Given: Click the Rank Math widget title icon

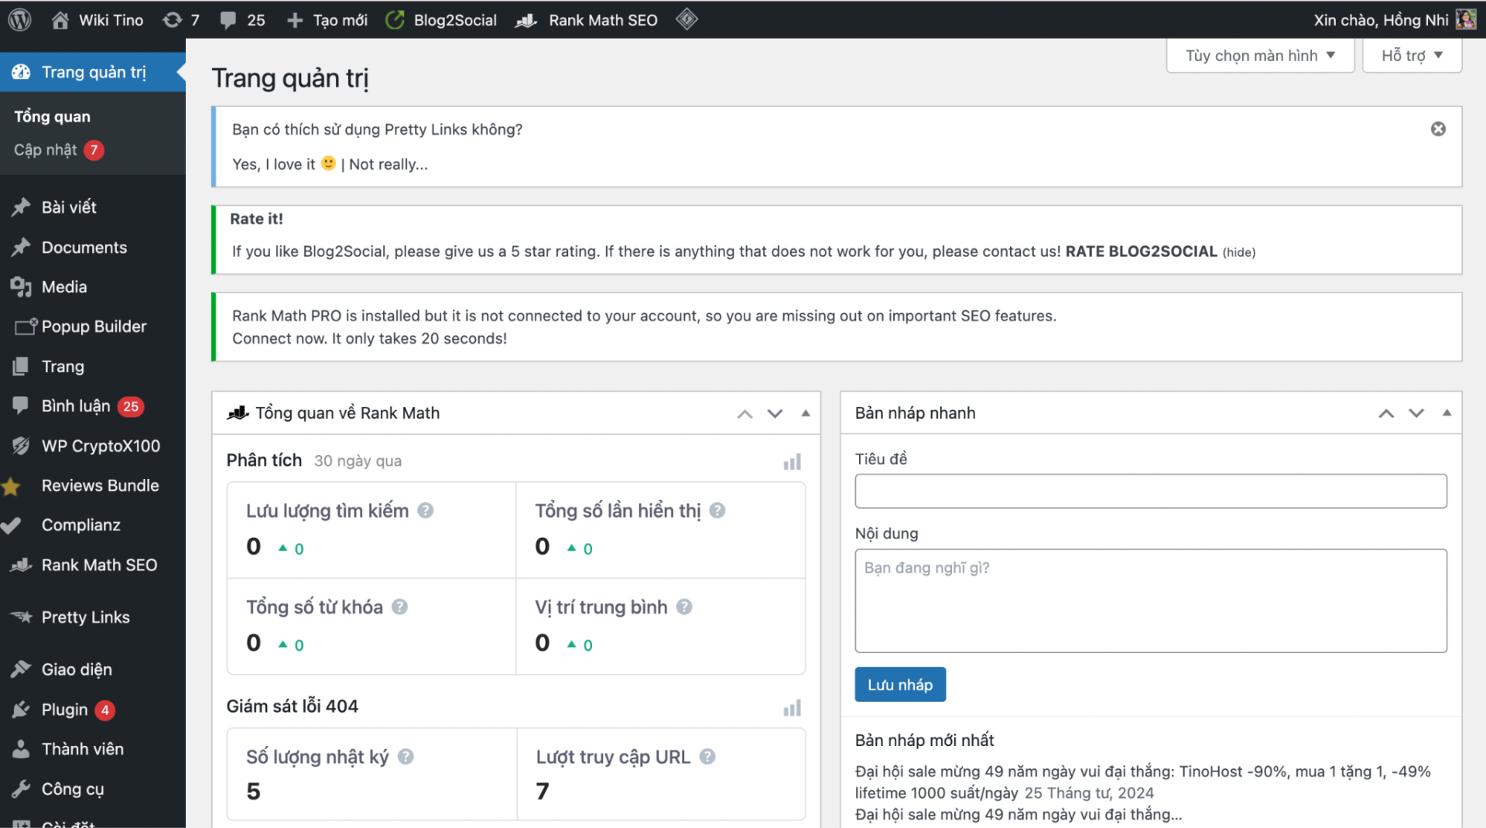Looking at the screenshot, I should click(x=238, y=412).
